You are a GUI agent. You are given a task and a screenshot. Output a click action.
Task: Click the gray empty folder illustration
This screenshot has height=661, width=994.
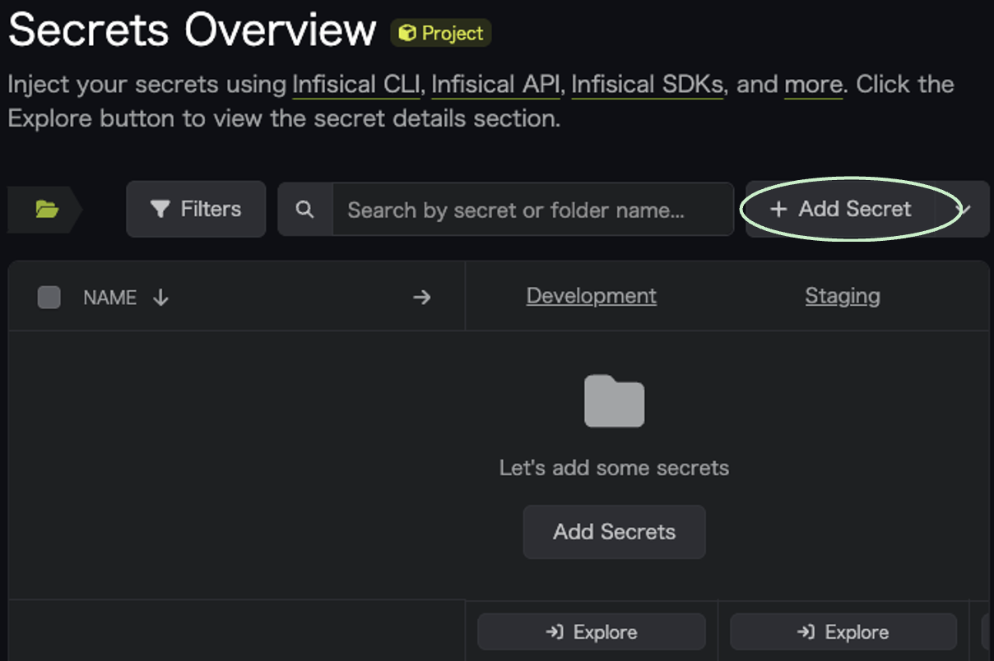pyautogui.click(x=614, y=401)
